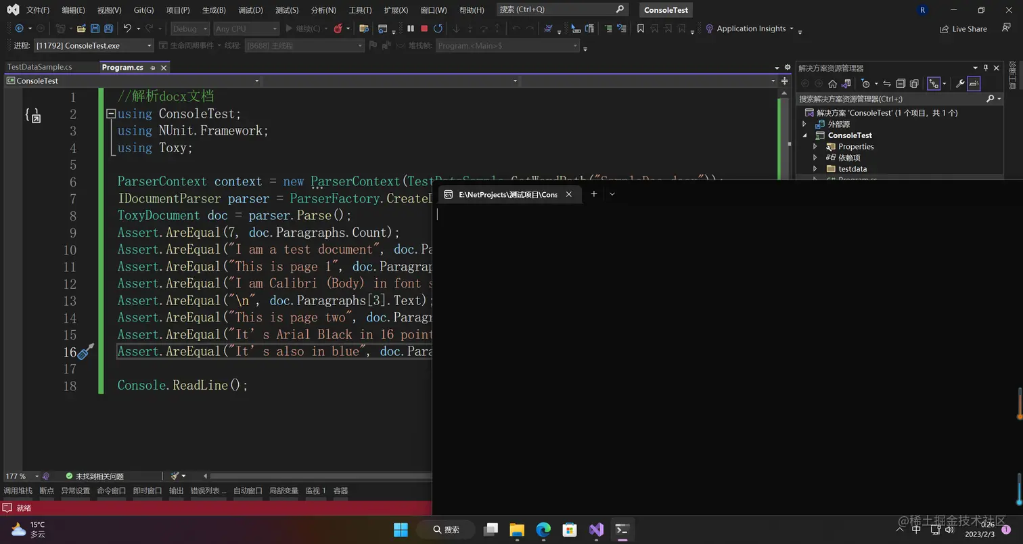
Task: Stop debugging with the red square
Action: tap(424, 28)
